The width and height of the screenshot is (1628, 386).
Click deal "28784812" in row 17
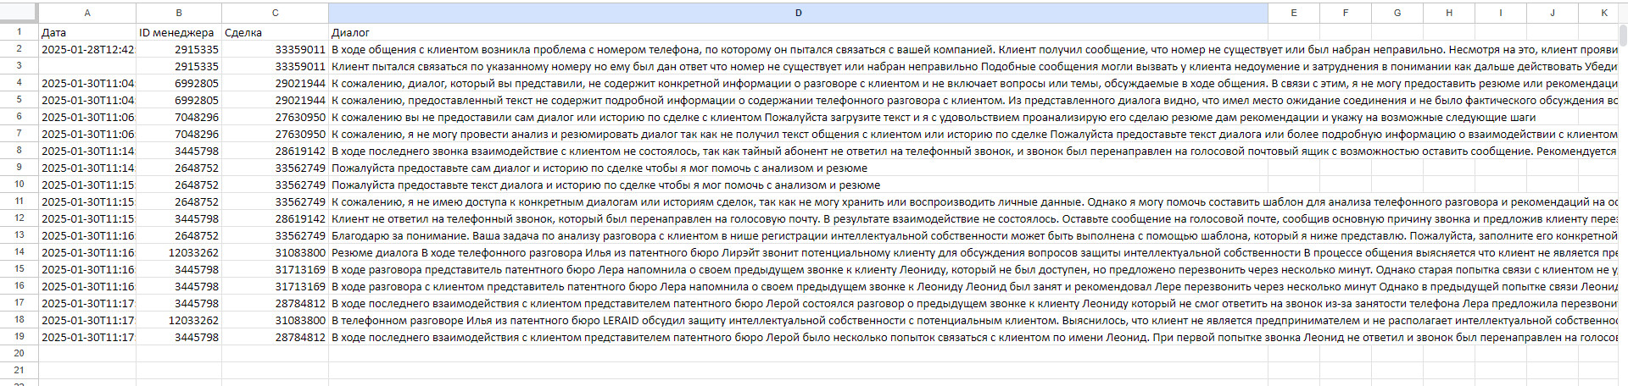pyautogui.click(x=275, y=303)
